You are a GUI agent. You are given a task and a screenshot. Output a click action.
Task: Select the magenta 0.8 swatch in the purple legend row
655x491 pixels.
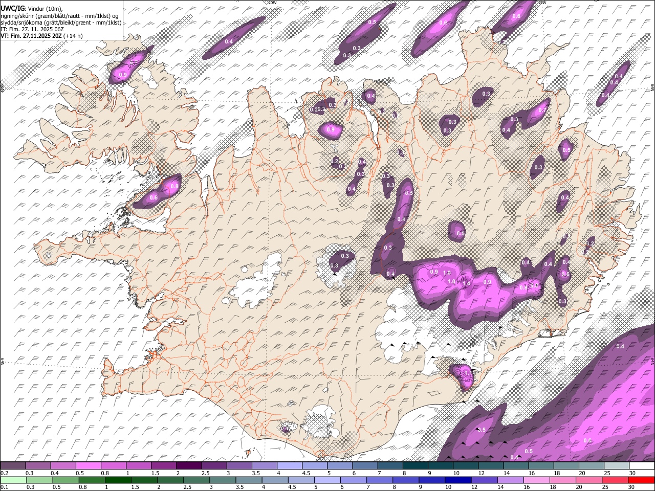[113, 466]
